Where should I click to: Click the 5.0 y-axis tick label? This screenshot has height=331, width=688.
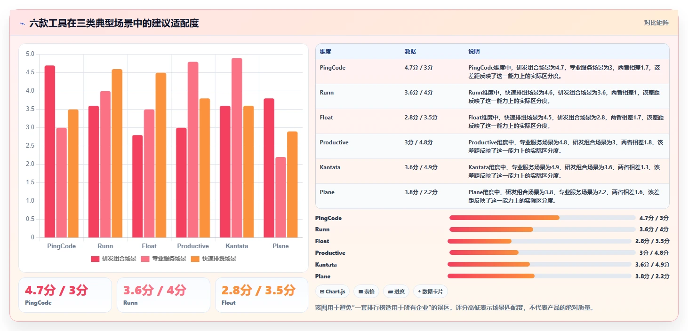pyautogui.click(x=30, y=54)
